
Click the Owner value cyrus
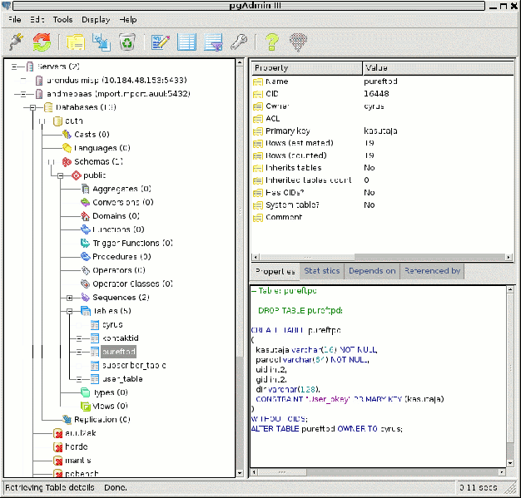click(374, 106)
